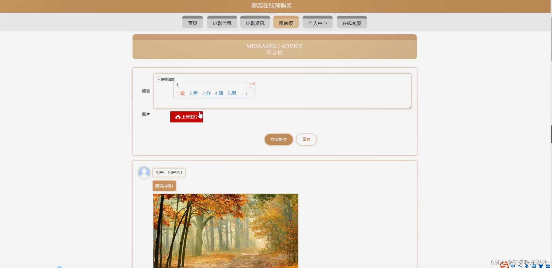Click the next-page arrow in the pinyin candidate list
Screen dimensions: 552x268
(x=247, y=93)
